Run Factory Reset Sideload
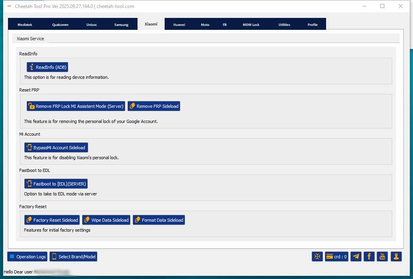 pyautogui.click(x=52, y=220)
